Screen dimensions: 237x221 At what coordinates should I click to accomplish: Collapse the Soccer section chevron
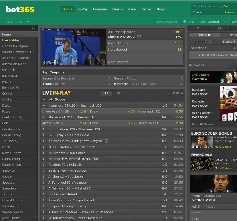pyautogui.click(x=44, y=99)
